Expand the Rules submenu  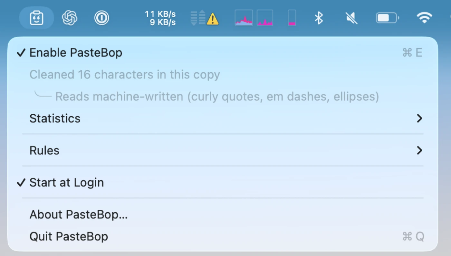pyautogui.click(x=223, y=150)
